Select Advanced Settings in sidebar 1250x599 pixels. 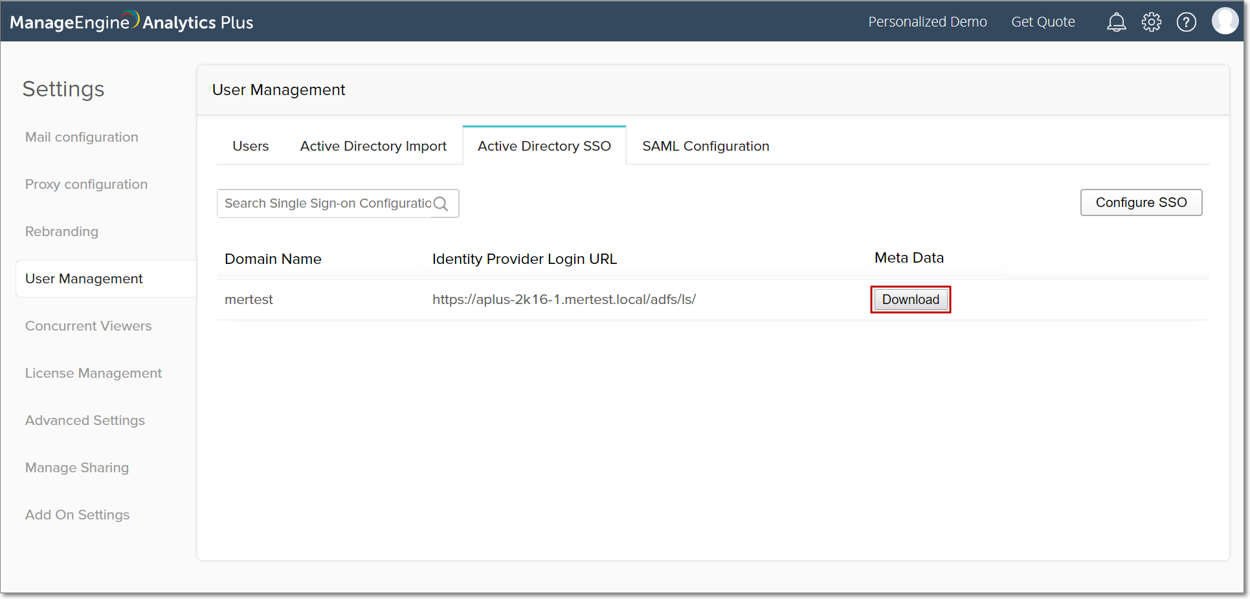[85, 420]
